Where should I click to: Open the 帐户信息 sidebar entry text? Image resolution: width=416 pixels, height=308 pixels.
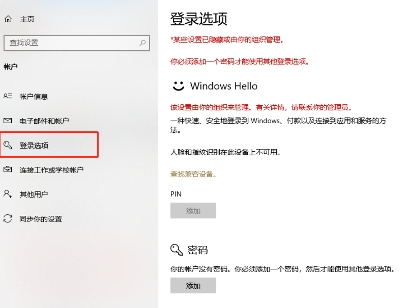coord(34,97)
